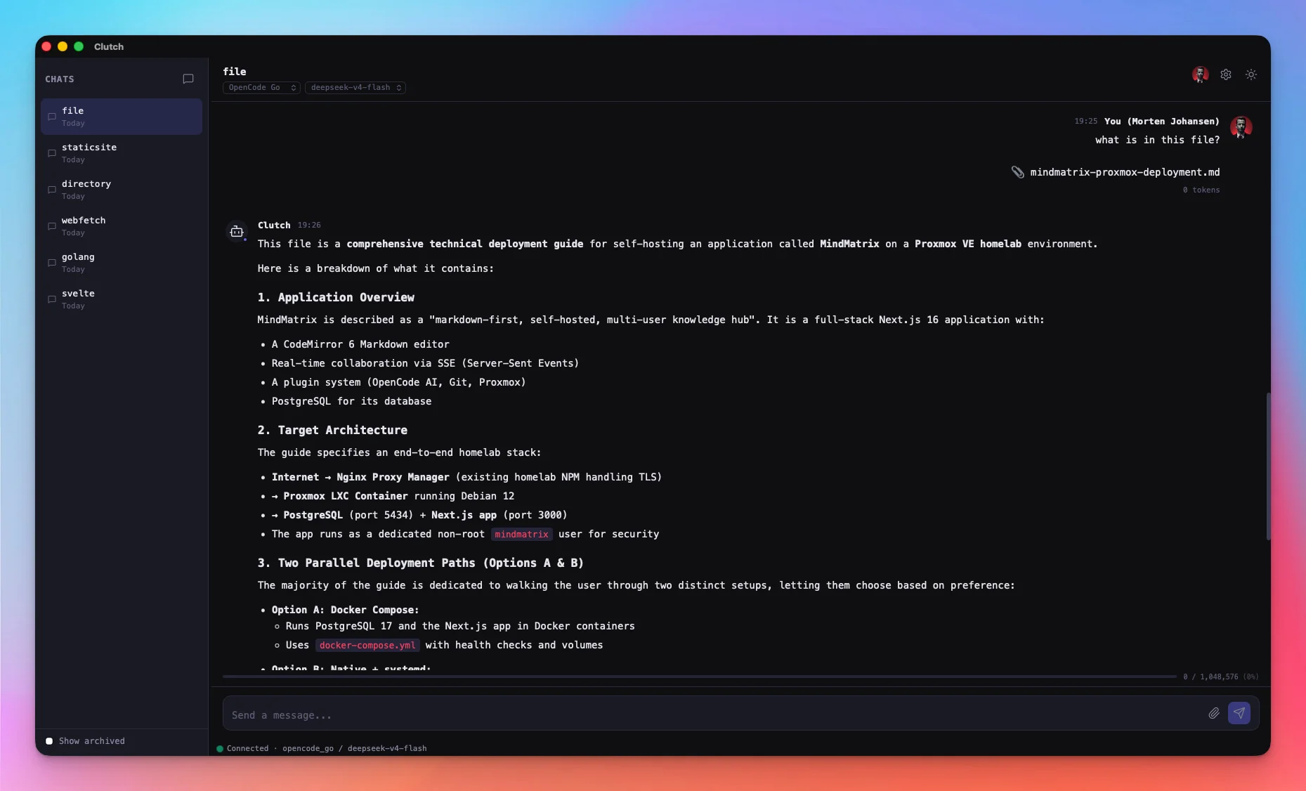Click the chat icon beside 'svelte'

tap(52, 299)
